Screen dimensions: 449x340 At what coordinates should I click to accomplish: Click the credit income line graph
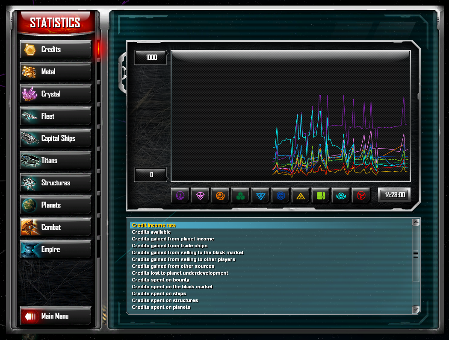pyautogui.click(x=291, y=116)
